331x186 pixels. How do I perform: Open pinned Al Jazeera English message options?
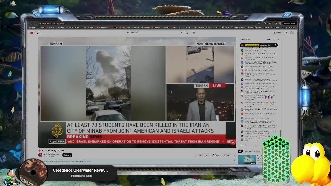(275, 45)
